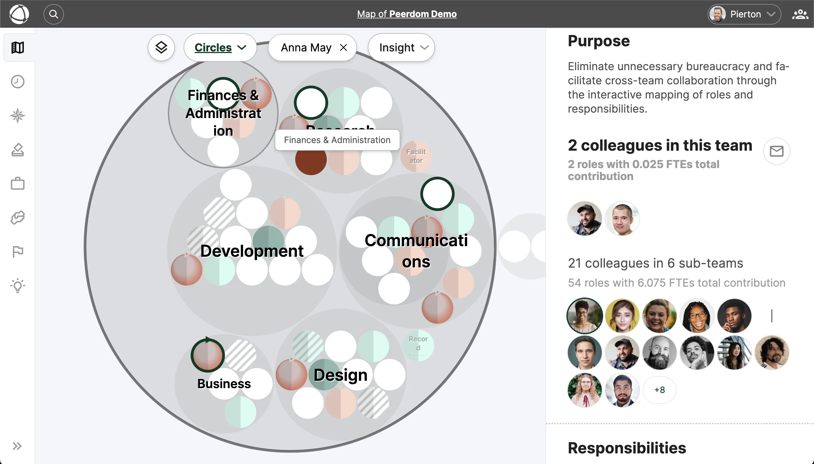Click a colleague profile thumbnail

point(585,218)
